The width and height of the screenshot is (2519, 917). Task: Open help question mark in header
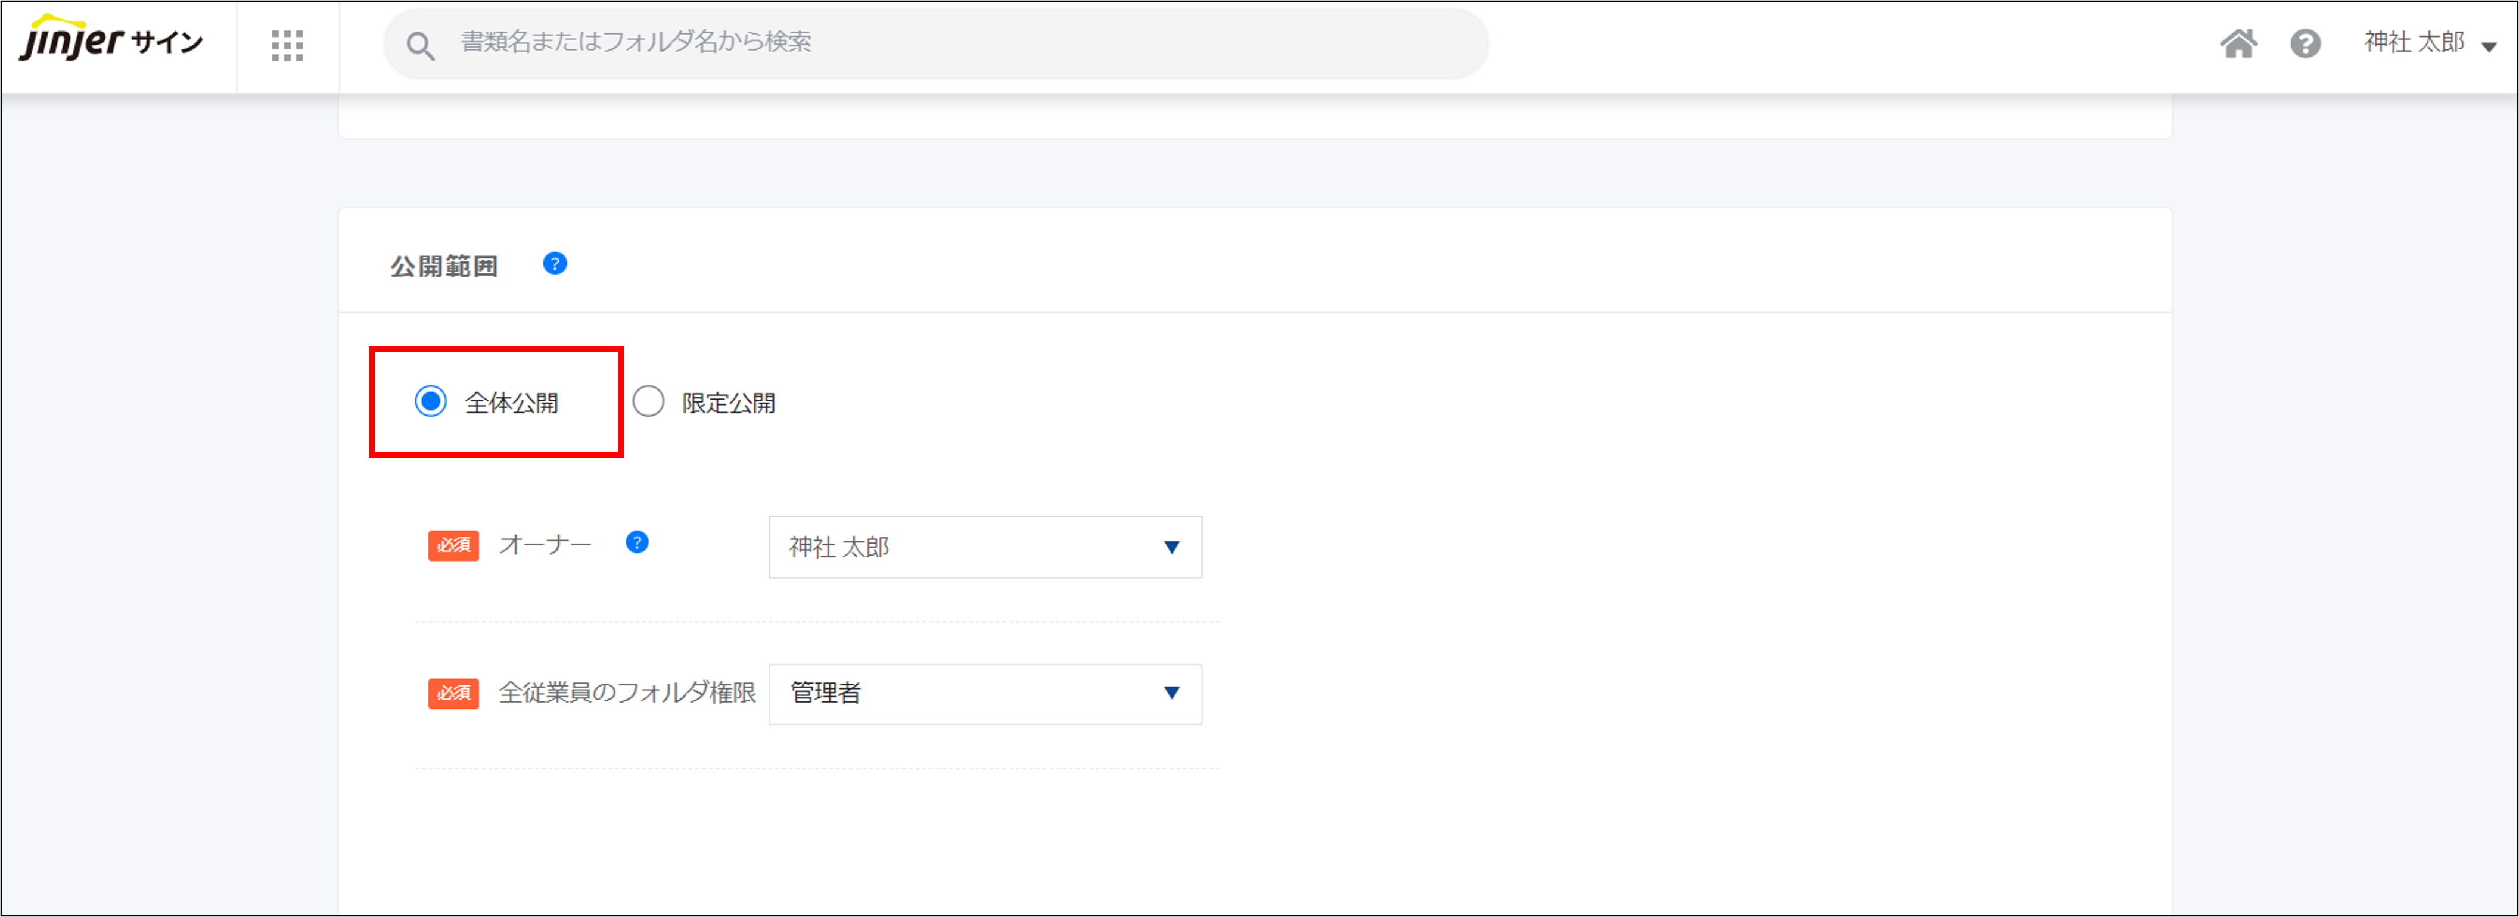pos(2305,43)
